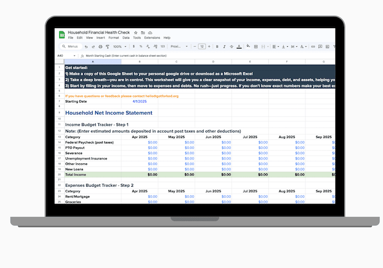Open the Edit menu
383x268 pixels.
pos(80,38)
